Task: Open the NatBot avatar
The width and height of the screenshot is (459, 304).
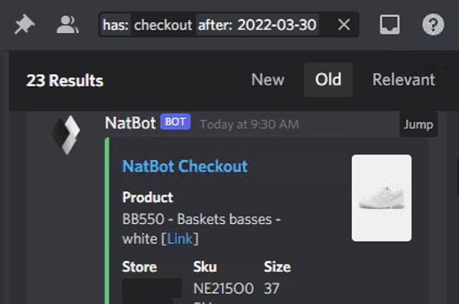Action: 66,135
